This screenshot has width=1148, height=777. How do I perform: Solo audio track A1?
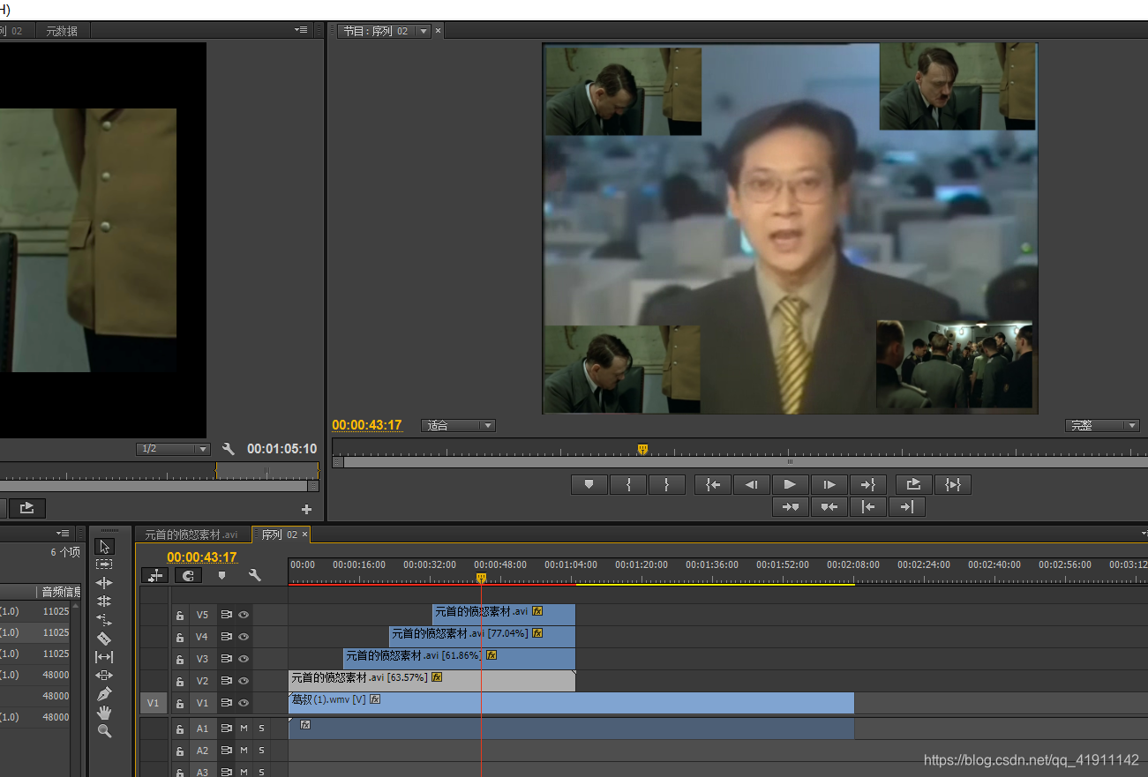coord(261,728)
